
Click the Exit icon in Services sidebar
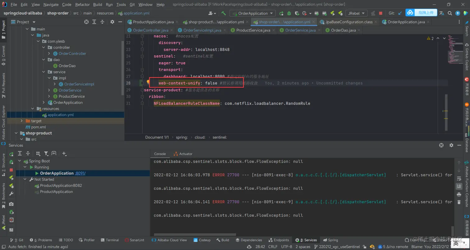11,220
